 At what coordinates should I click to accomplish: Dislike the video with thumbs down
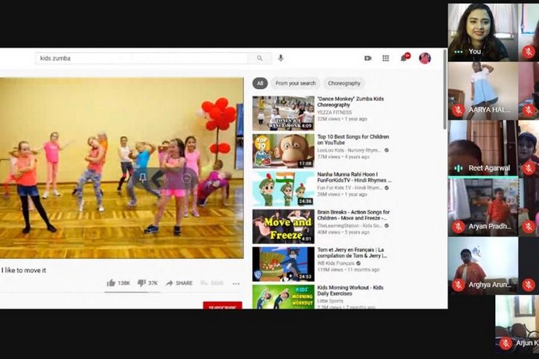(141, 283)
